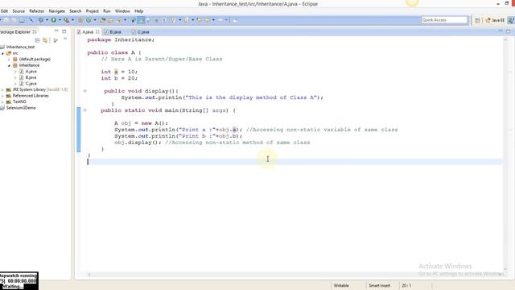Select C.java in Package Explorer
Viewport: 515px width, 290px height.
click(x=31, y=84)
